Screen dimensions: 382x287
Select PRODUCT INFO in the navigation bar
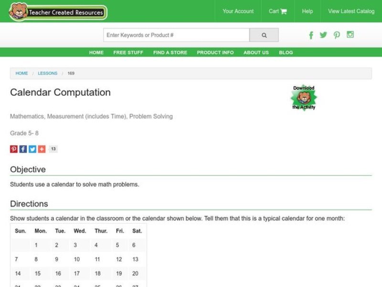click(215, 53)
